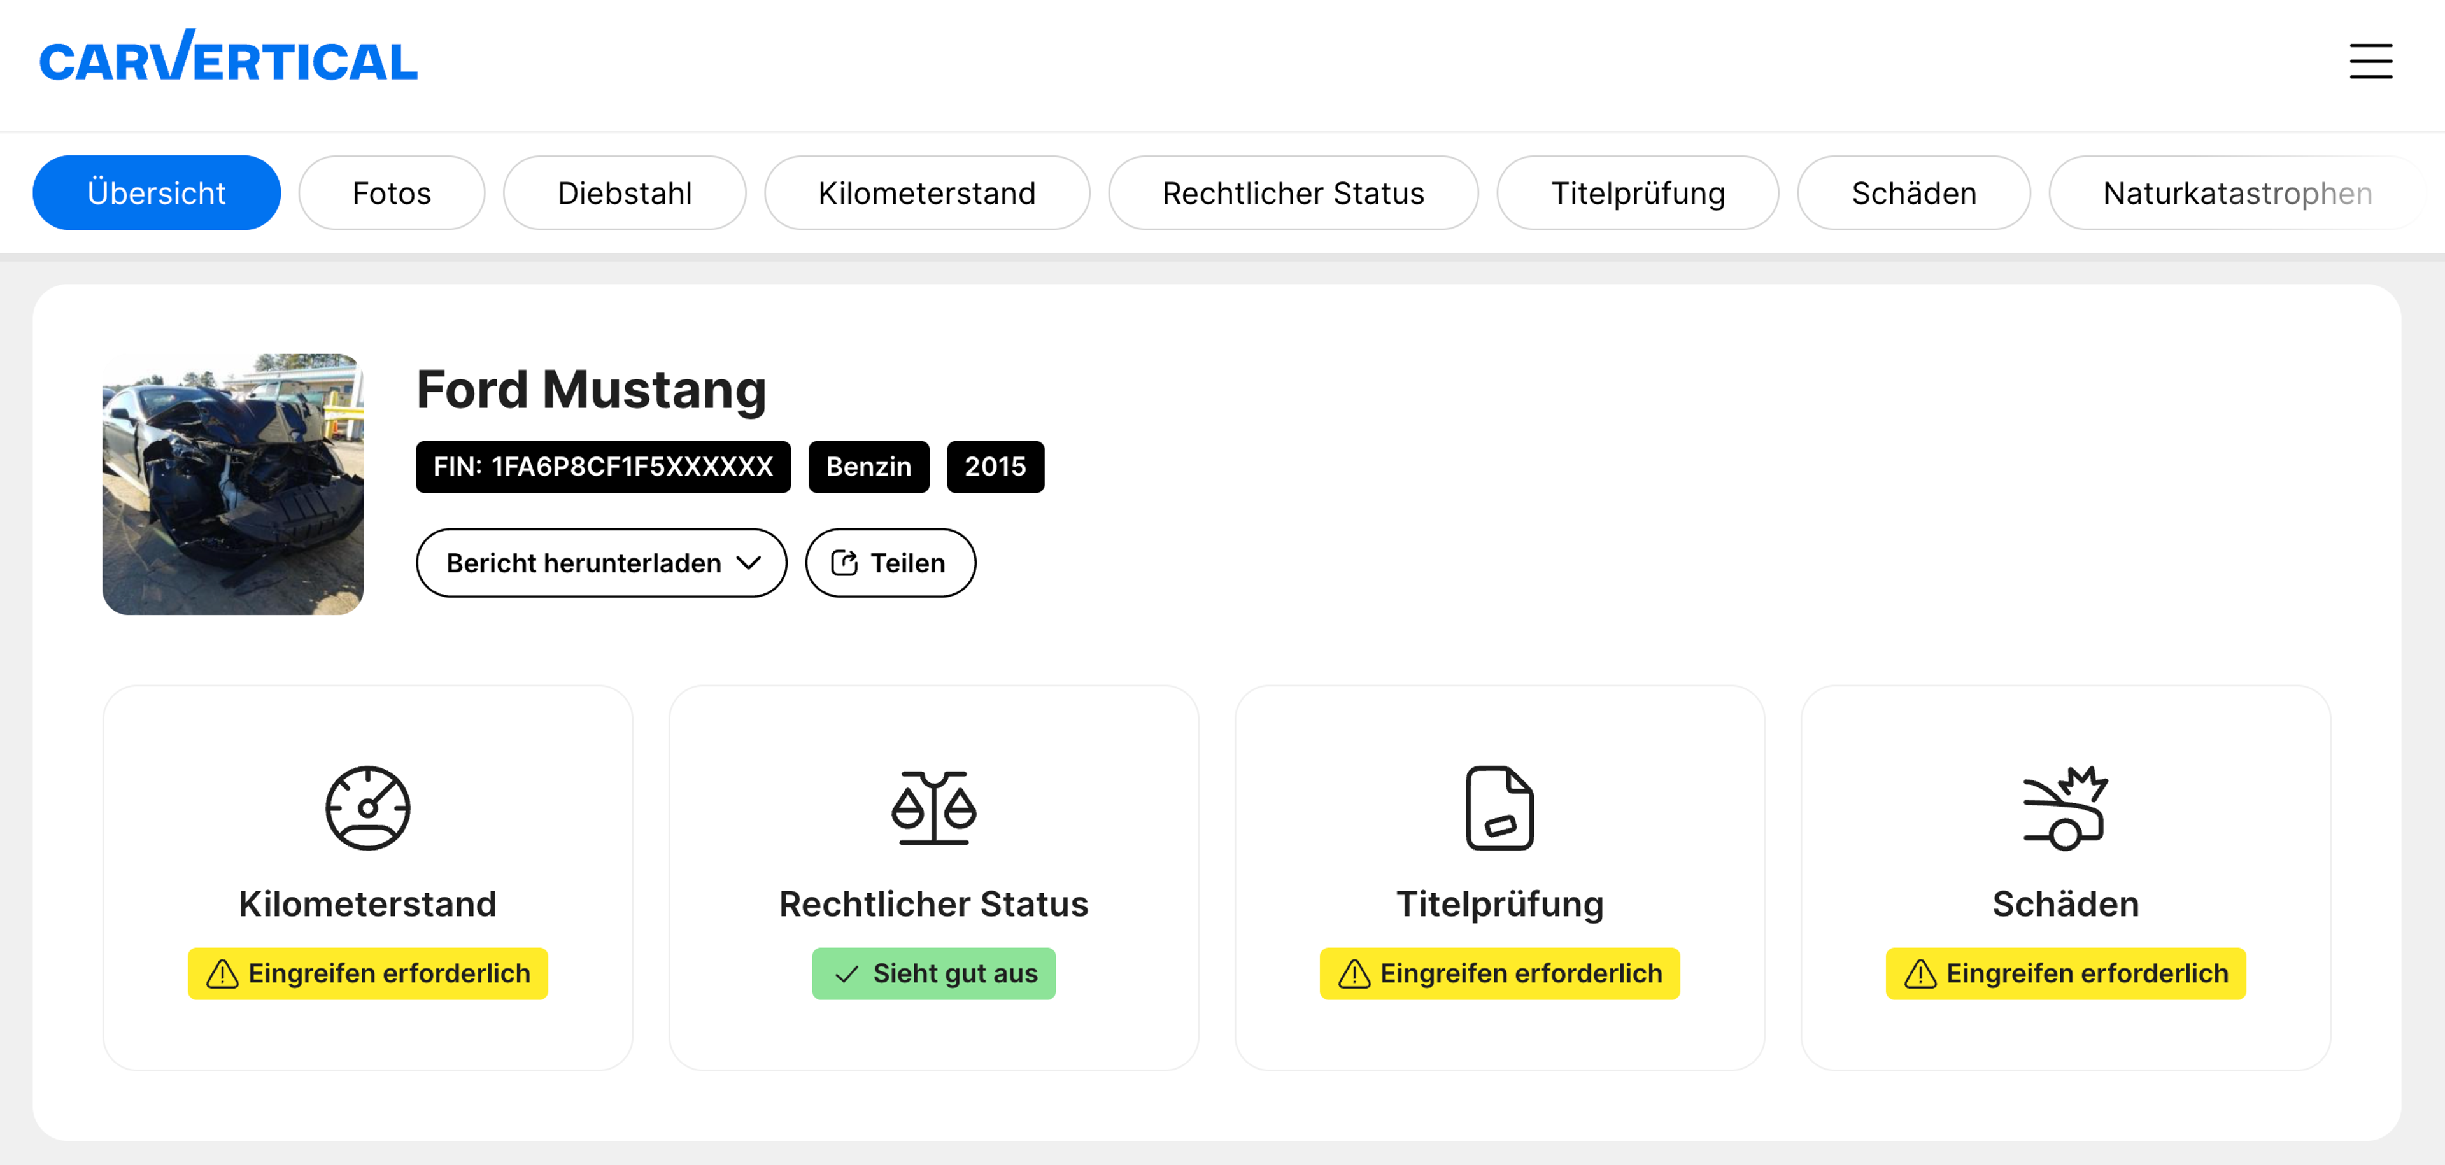
Task: Click the Benzin fuel badge
Action: click(x=868, y=467)
